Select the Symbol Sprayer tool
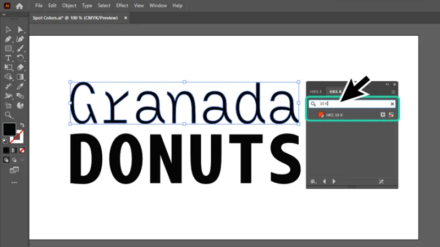 pos(8,96)
